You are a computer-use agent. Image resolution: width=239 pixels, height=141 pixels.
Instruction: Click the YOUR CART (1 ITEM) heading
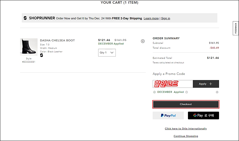(x=119, y=3)
